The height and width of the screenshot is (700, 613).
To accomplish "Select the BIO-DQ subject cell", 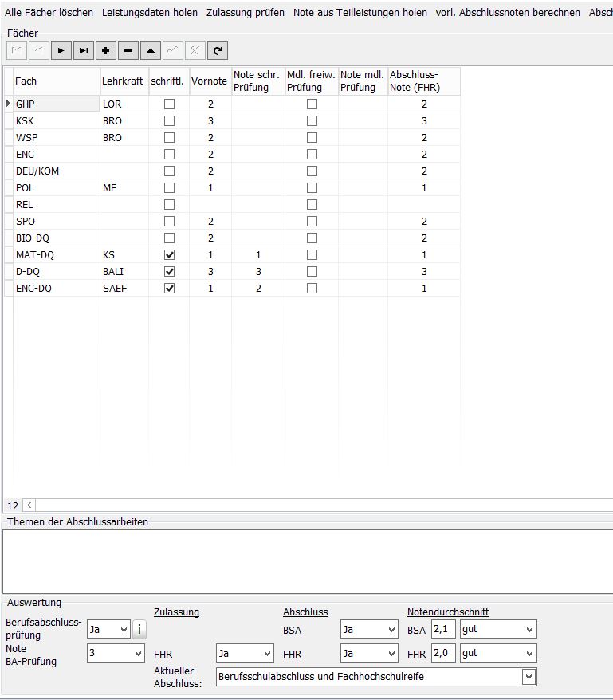I will pyautogui.click(x=57, y=238).
